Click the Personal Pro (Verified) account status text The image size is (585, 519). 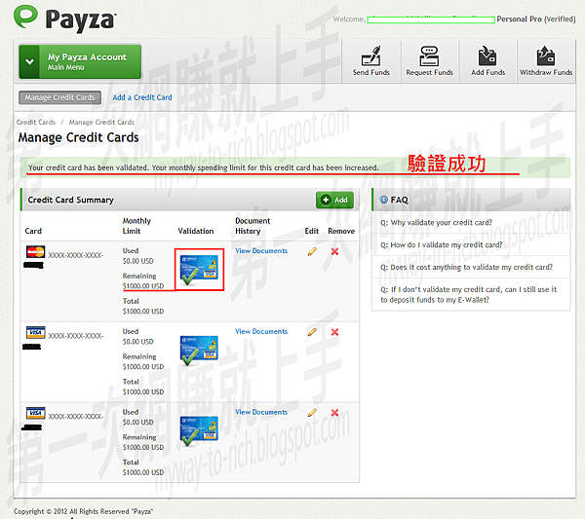[x=535, y=19]
